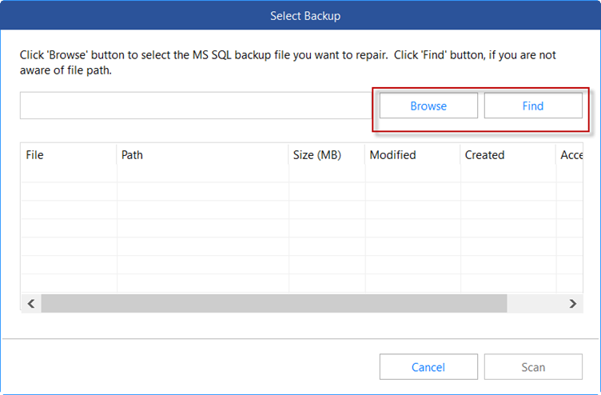
Task: Click the Select Backup title bar
Action: pos(300,15)
